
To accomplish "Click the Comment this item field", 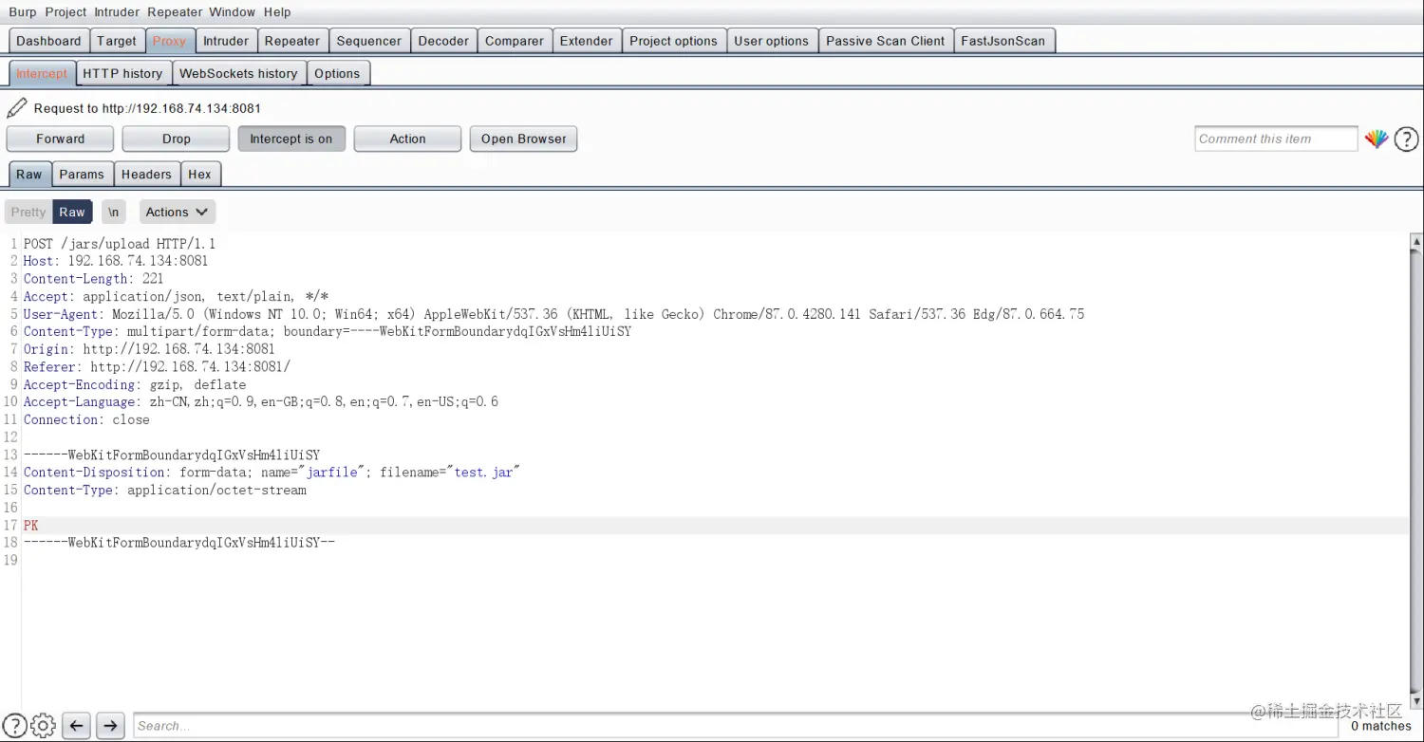I will [1277, 139].
